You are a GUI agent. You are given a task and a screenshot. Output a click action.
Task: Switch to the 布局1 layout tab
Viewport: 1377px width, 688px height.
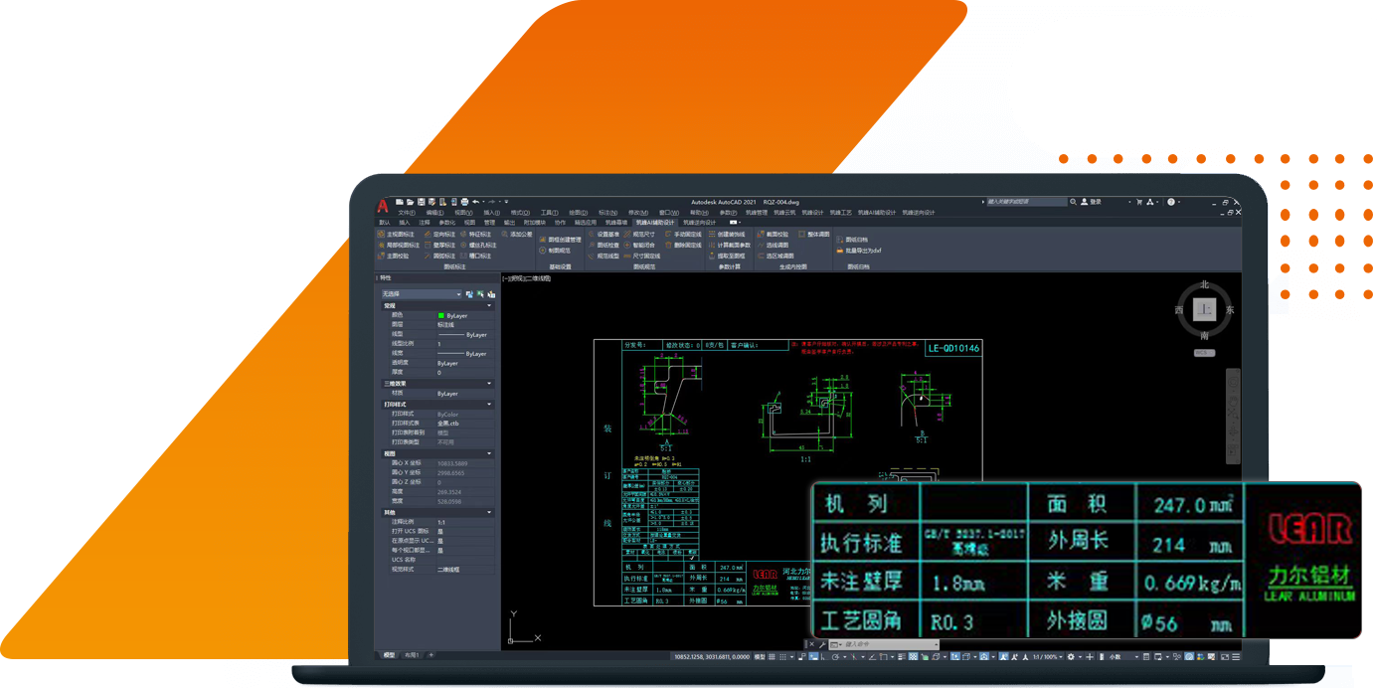[412, 655]
